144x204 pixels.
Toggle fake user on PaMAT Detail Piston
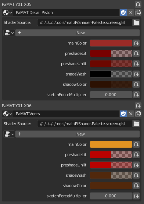point(123,13)
